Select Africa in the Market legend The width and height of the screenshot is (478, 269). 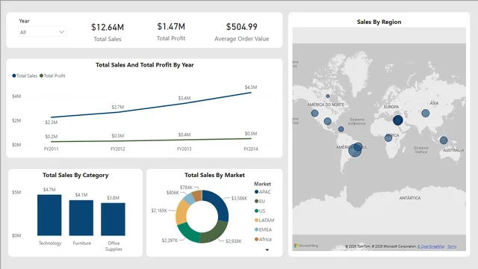(x=263, y=239)
